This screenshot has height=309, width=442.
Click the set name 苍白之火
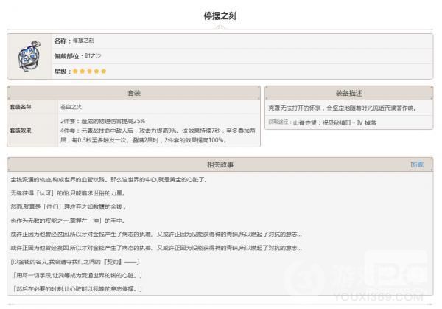[71, 107]
